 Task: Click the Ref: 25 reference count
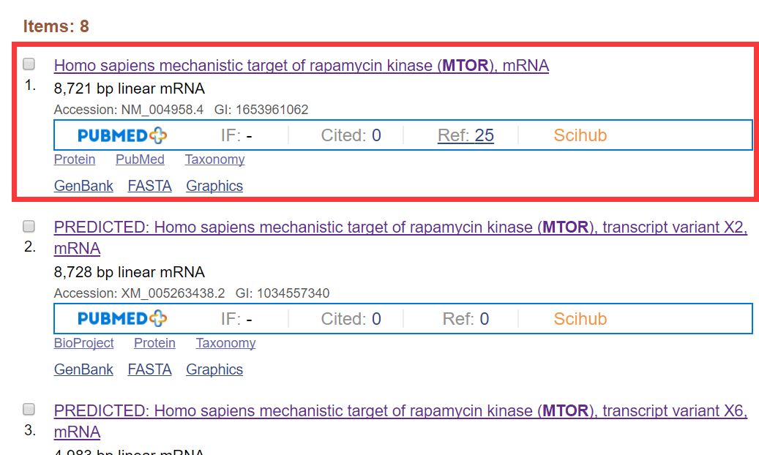(x=466, y=135)
